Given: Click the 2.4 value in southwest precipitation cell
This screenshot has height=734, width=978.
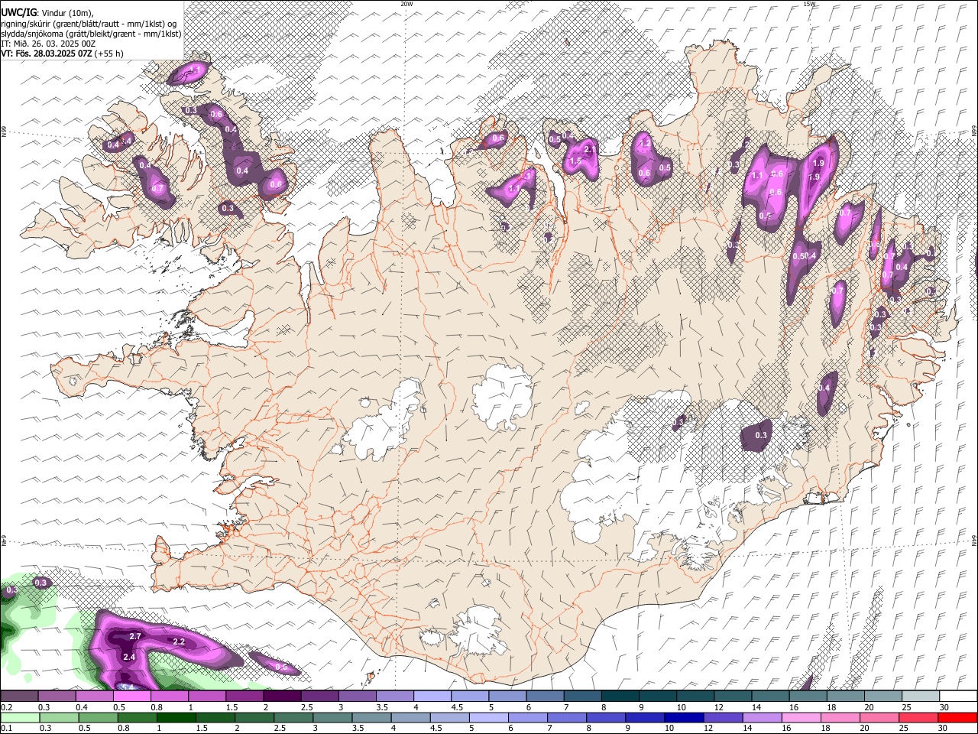Looking at the screenshot, I should (x=129, y=657).
